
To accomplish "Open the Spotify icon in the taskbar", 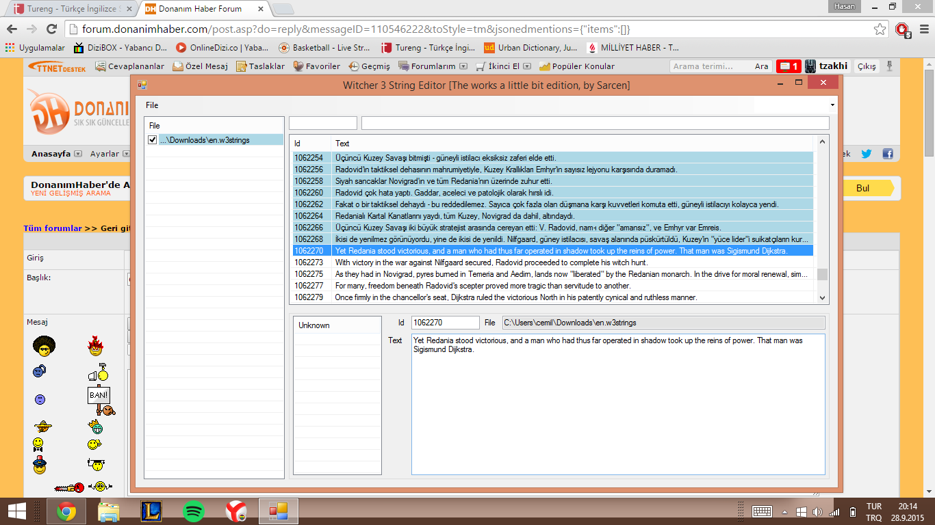I will click(x=194, y=511).
